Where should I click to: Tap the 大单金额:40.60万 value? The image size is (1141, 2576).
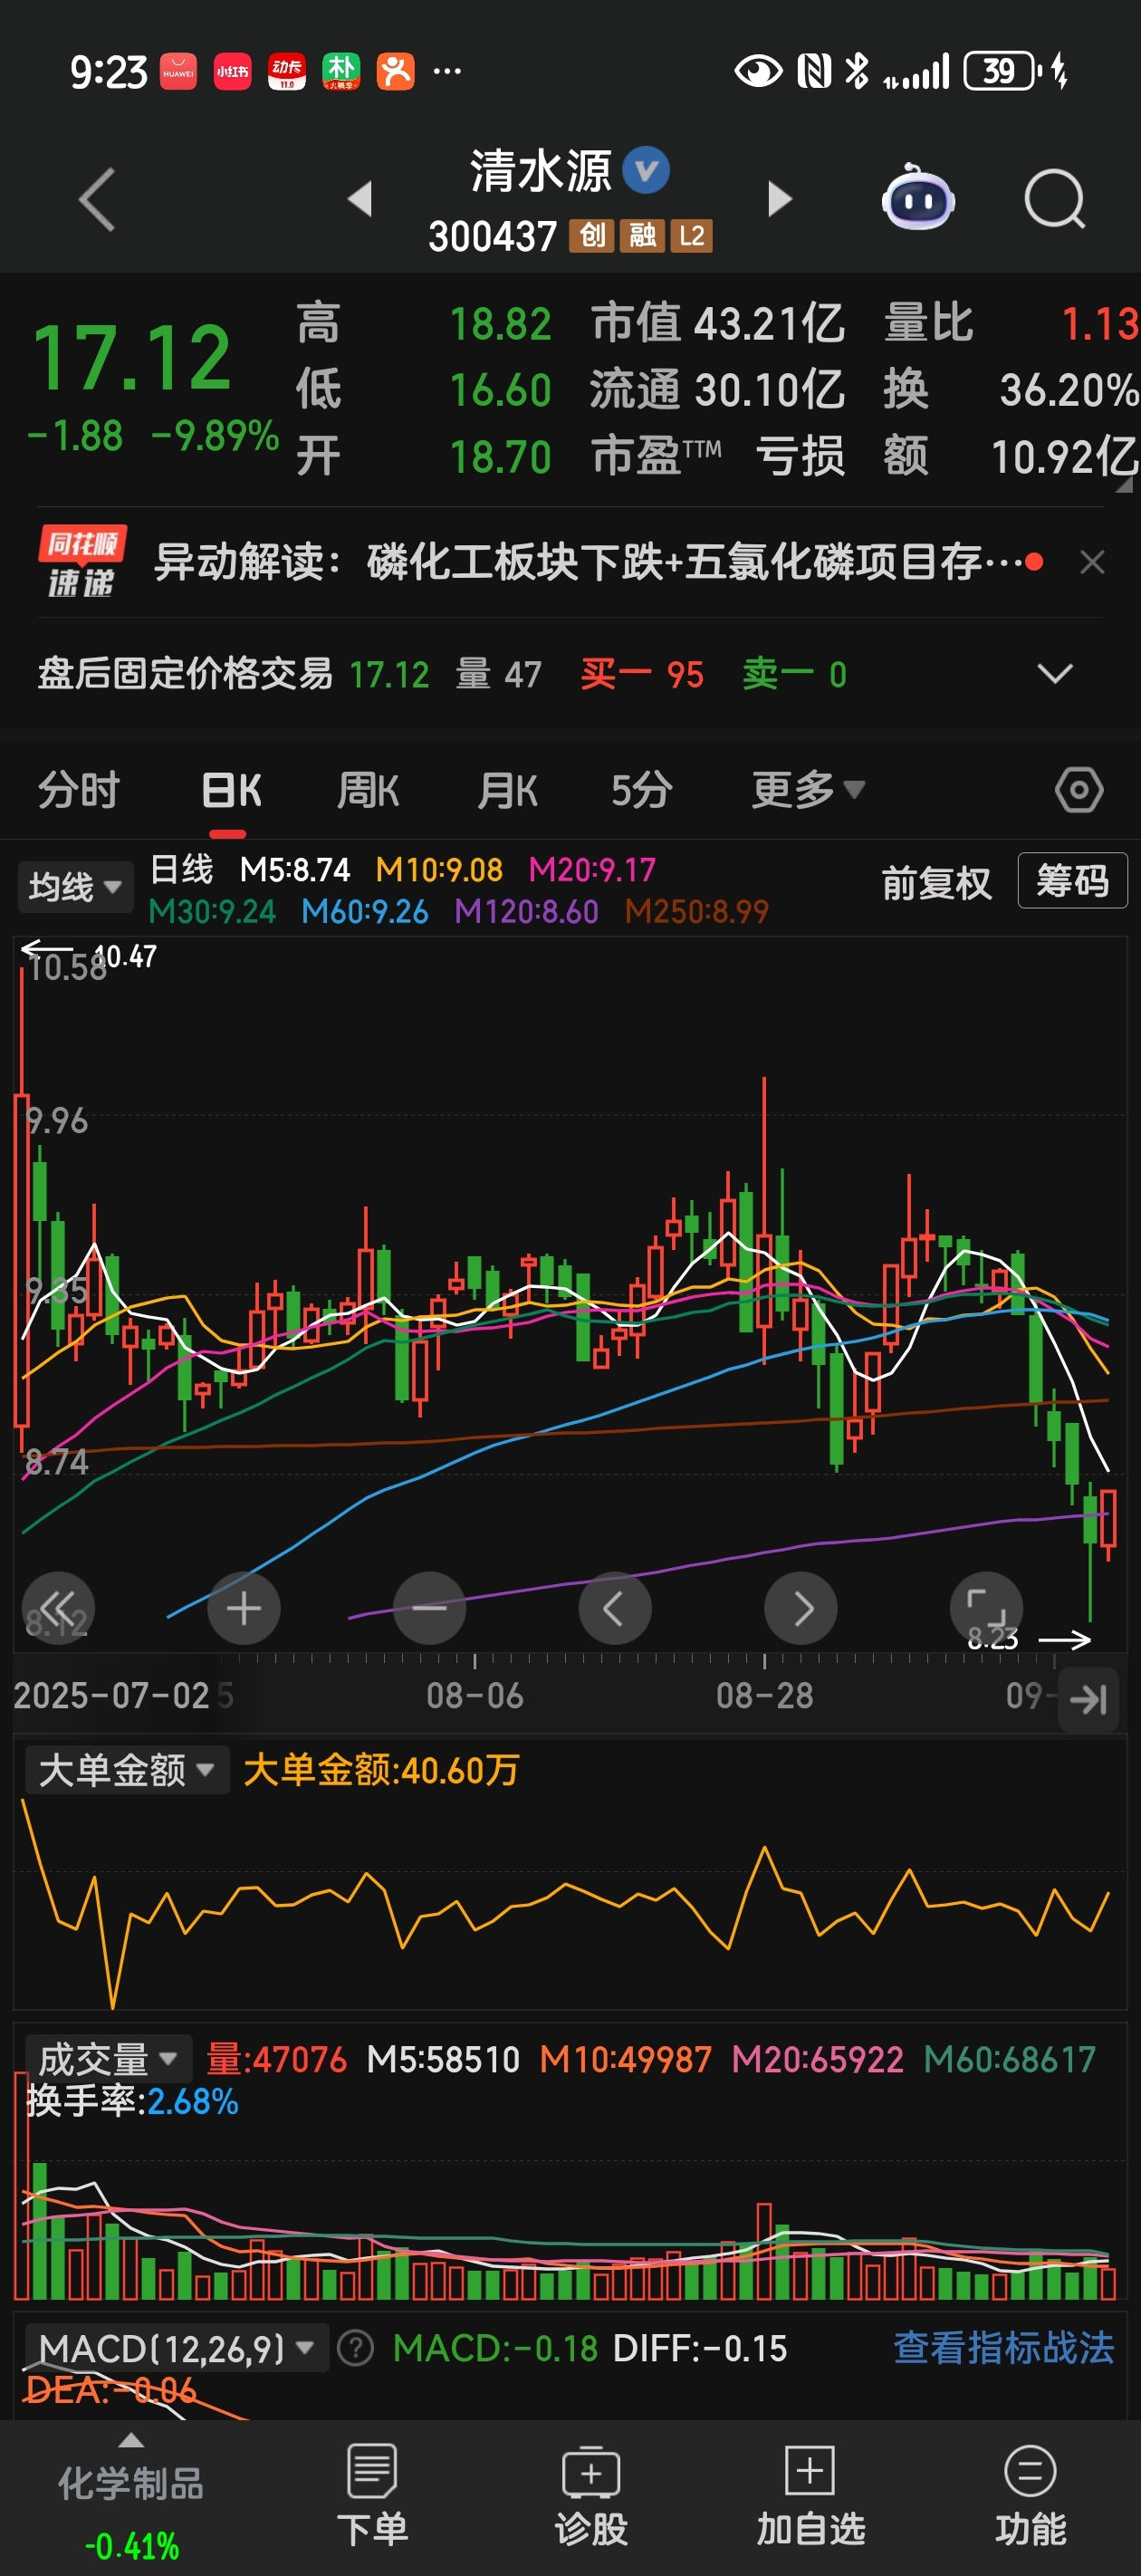[381, 1770]
